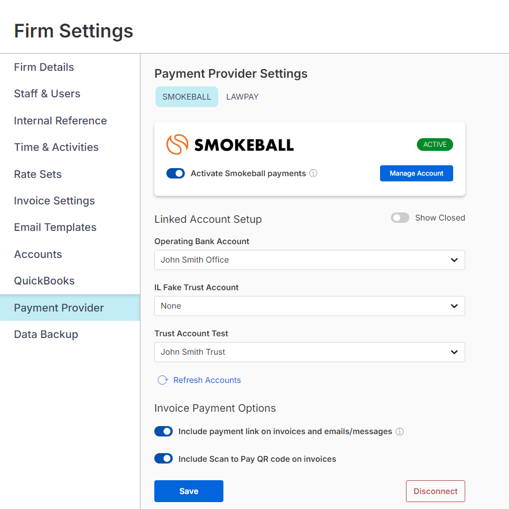Toggle off Activate Smokeball payments
Screen dimensions: 509x509
tap(175, 173)
